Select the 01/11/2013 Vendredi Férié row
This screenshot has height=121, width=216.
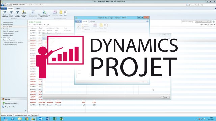click(52, 30)
